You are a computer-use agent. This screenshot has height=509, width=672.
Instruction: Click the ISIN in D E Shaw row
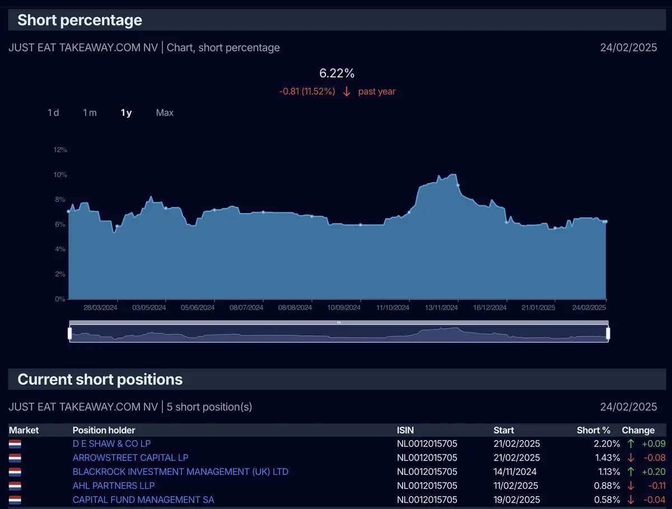coord(427,443)
